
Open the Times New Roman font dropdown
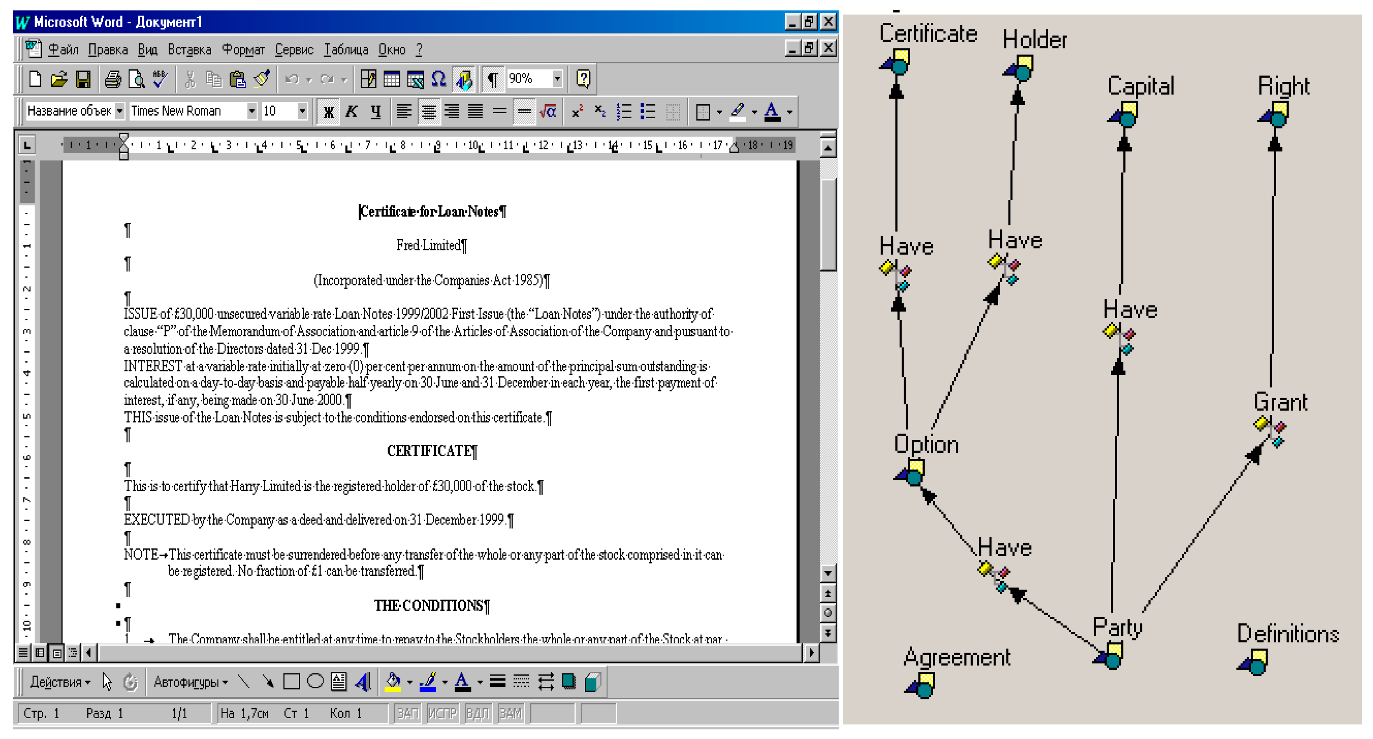pos(251,111)
